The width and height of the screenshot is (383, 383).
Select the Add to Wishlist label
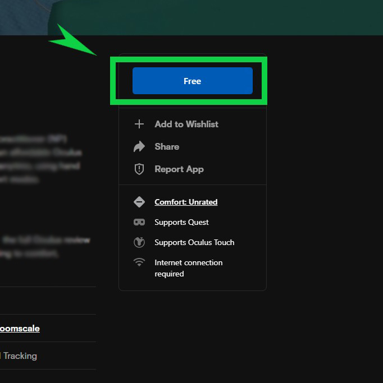point(186,124)
